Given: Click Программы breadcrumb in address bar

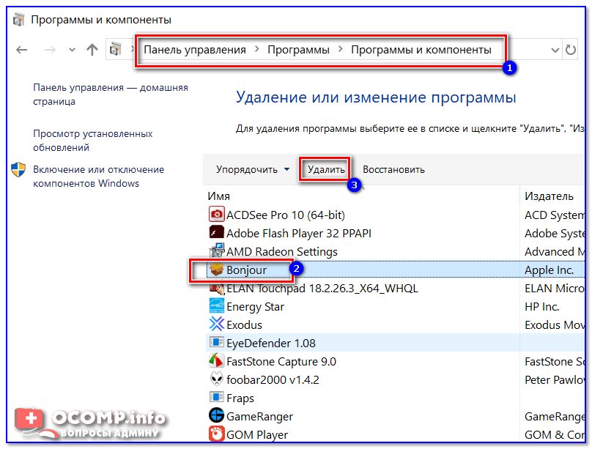Looking at the screenshot, I should tap(298, 50).
